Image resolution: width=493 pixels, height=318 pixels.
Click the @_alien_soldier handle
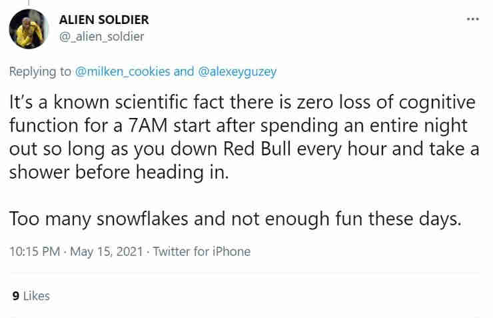[102, 37]
